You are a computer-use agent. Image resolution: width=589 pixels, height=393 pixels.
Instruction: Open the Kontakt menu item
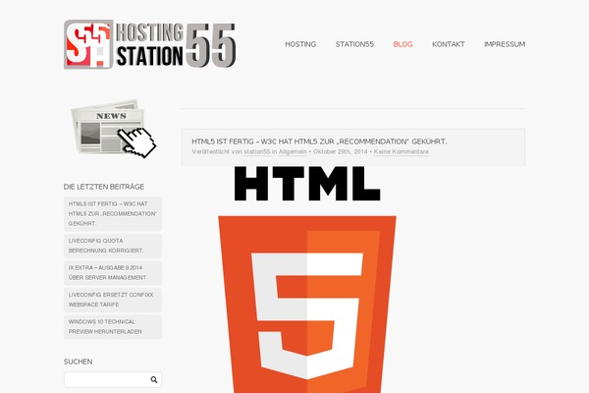pos(449,44)
